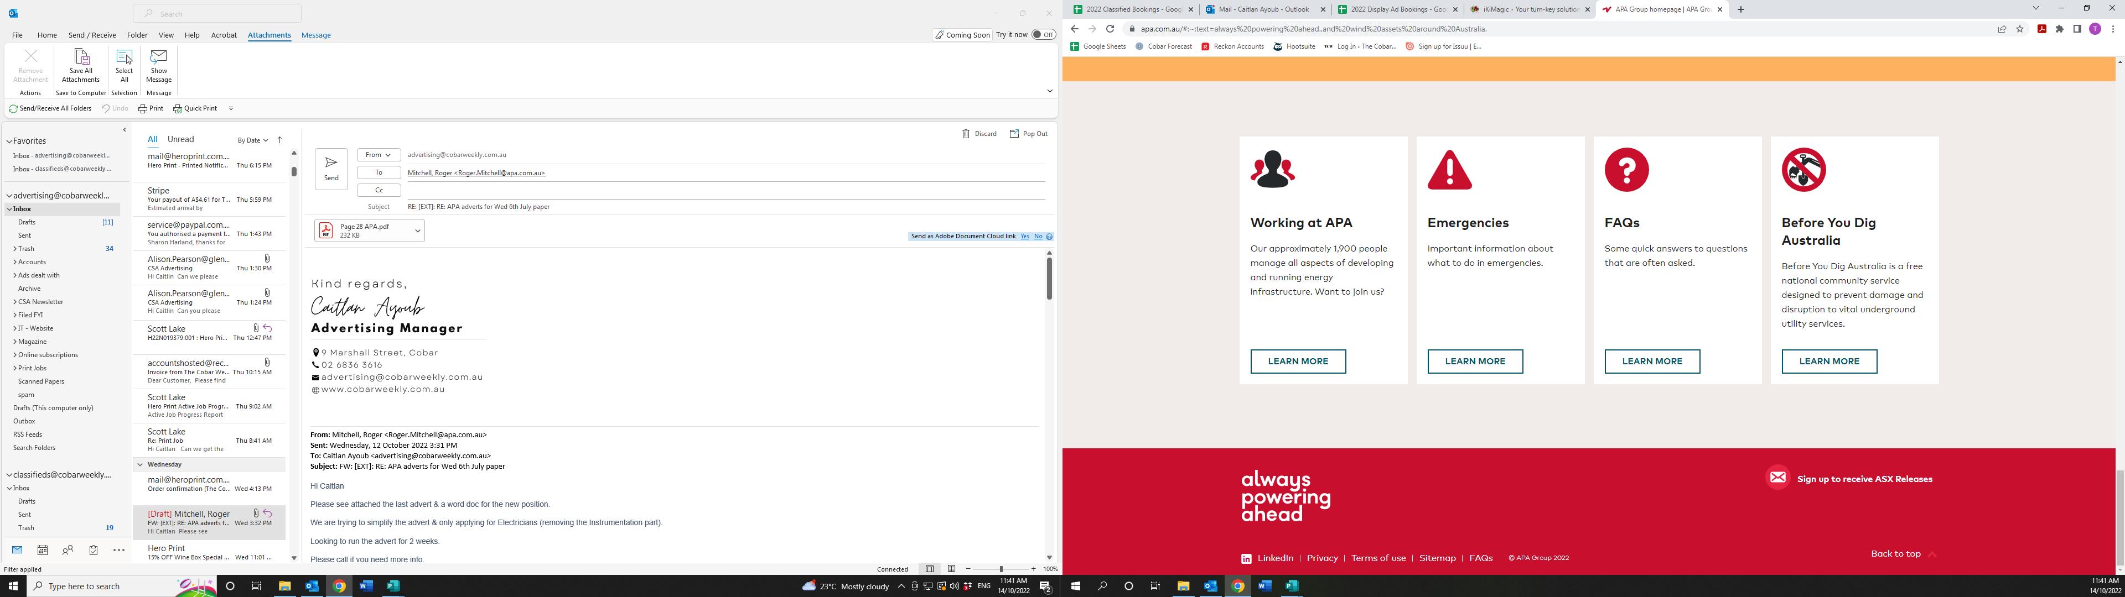Image resolution: width=2125 pixels, height=597 pixels.
Task: Click the three-dots more navigation options
Action: click(x=119, y=550)
